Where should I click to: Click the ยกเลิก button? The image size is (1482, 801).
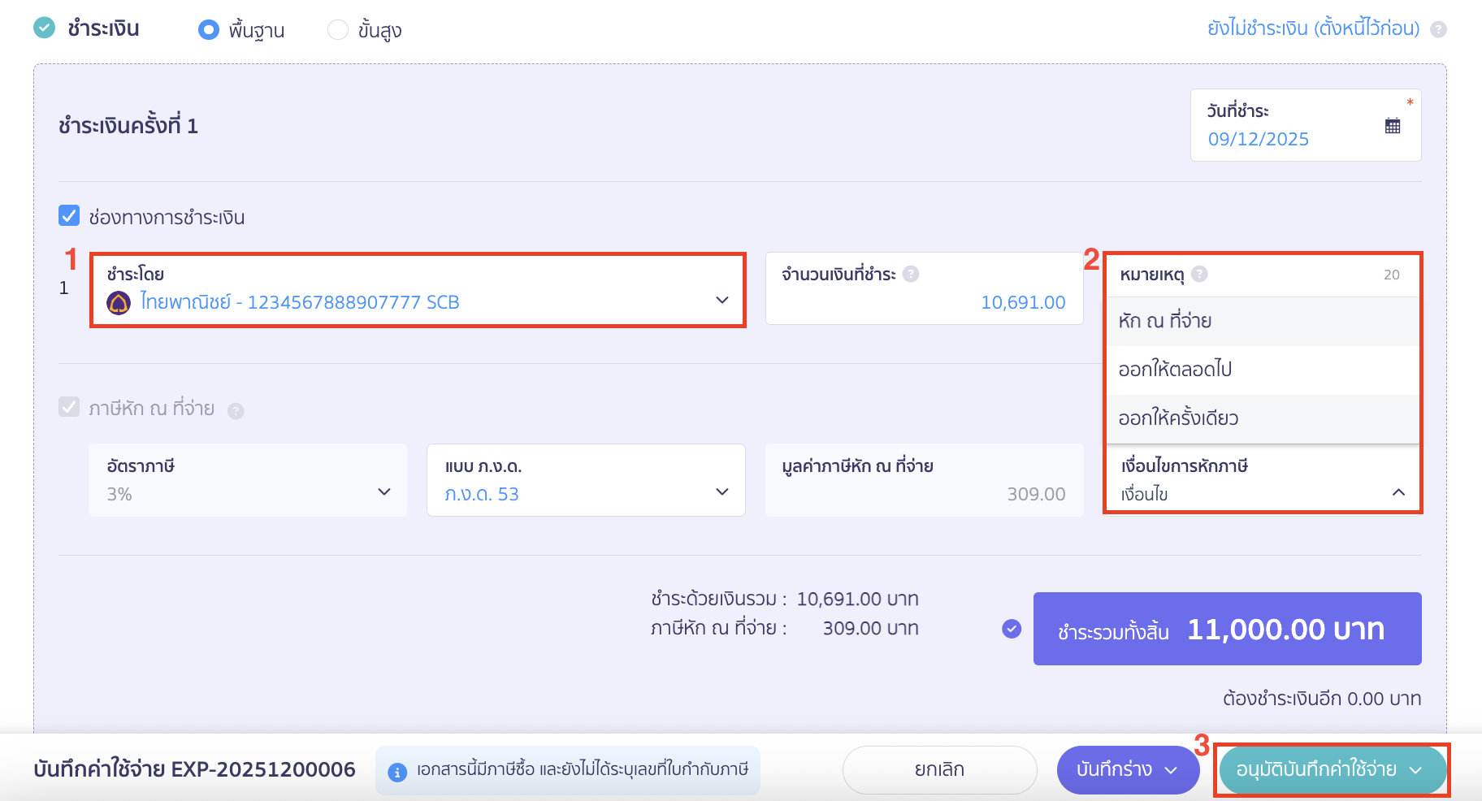click(939, 770)
